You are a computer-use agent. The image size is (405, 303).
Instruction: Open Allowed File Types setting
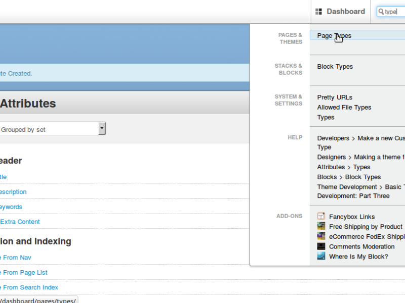344,108
